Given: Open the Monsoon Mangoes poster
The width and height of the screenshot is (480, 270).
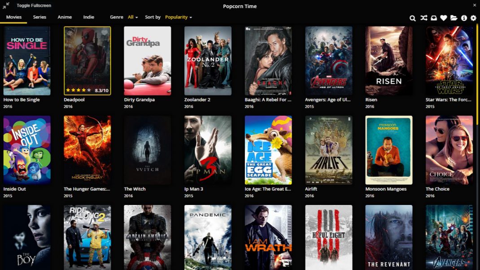Looking at the screenshot, I should (389, 150).
